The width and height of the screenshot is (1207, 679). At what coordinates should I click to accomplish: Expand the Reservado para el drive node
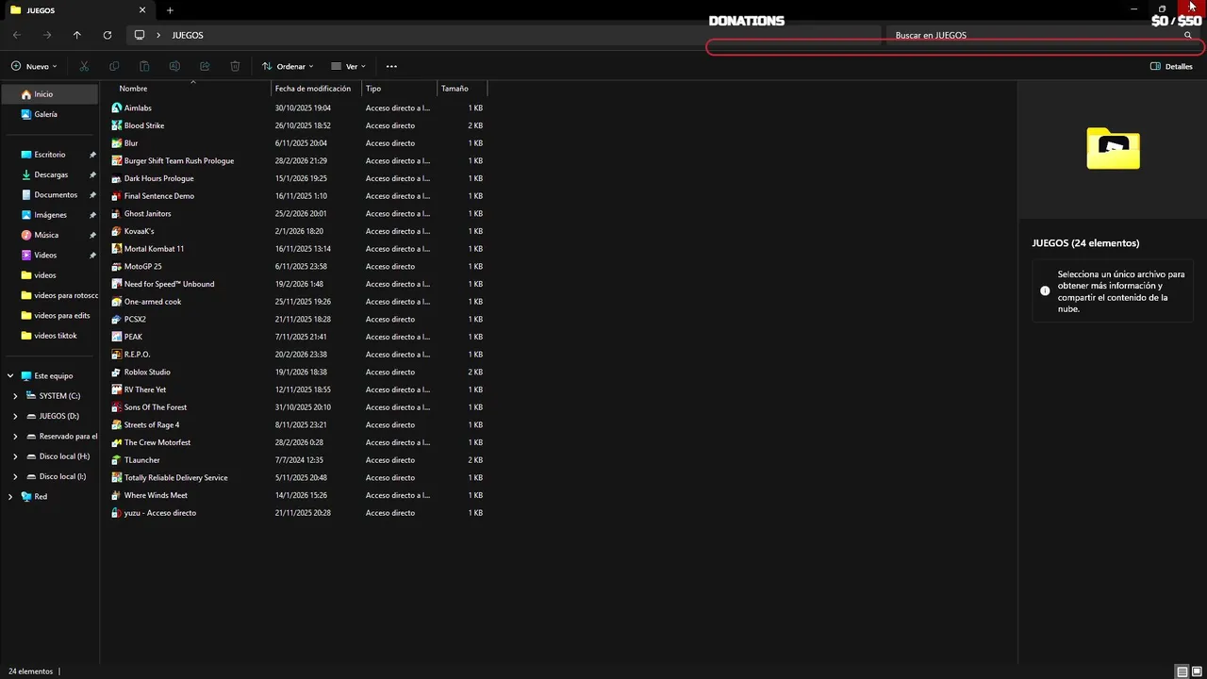(x=15, y=437)
